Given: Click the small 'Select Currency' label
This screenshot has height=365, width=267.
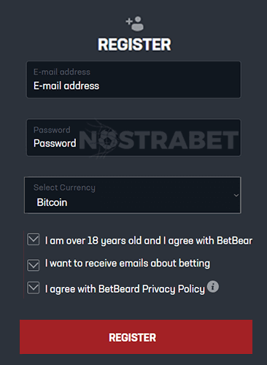Looking at the screenshot, I should tap(64, 188).
